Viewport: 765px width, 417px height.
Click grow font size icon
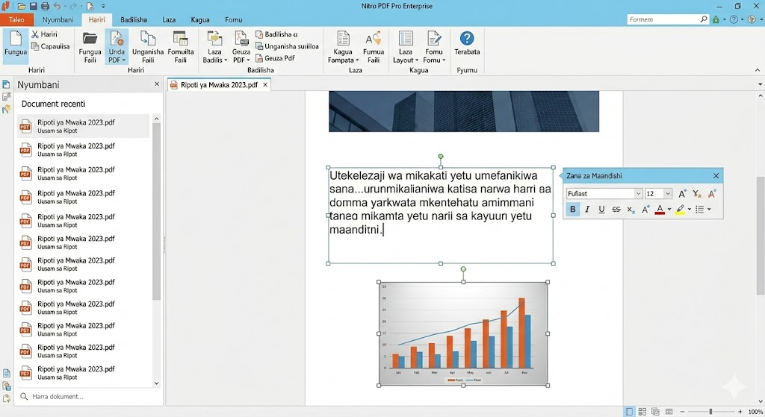click(x=682, y=194)
